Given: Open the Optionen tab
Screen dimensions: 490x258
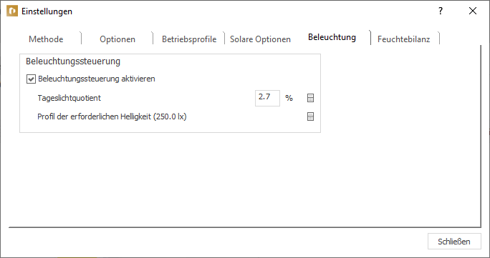Looking at the screenshot, I should (x=117, y=39).
